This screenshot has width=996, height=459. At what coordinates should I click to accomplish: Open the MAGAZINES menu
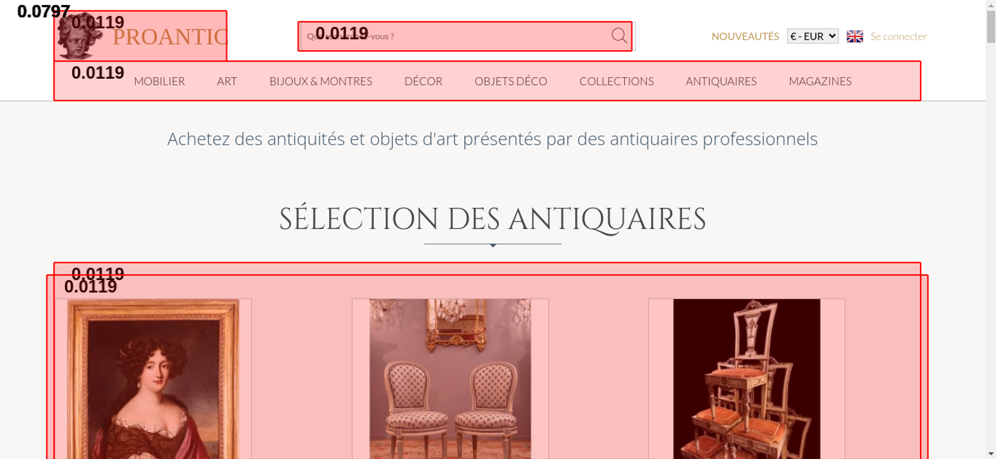point(820,81)
